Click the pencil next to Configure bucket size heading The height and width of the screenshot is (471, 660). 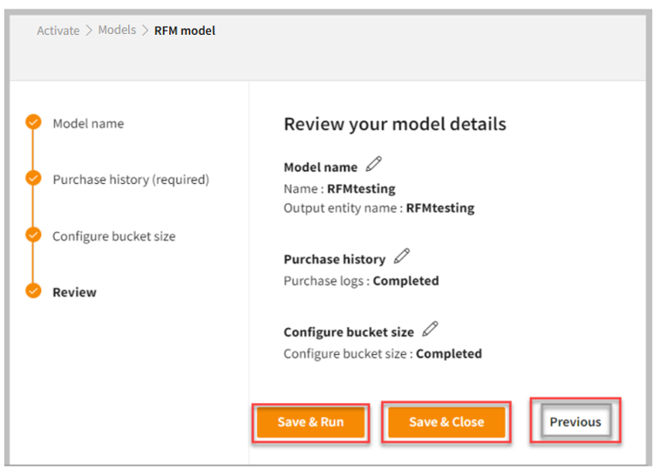pos(430,329)
